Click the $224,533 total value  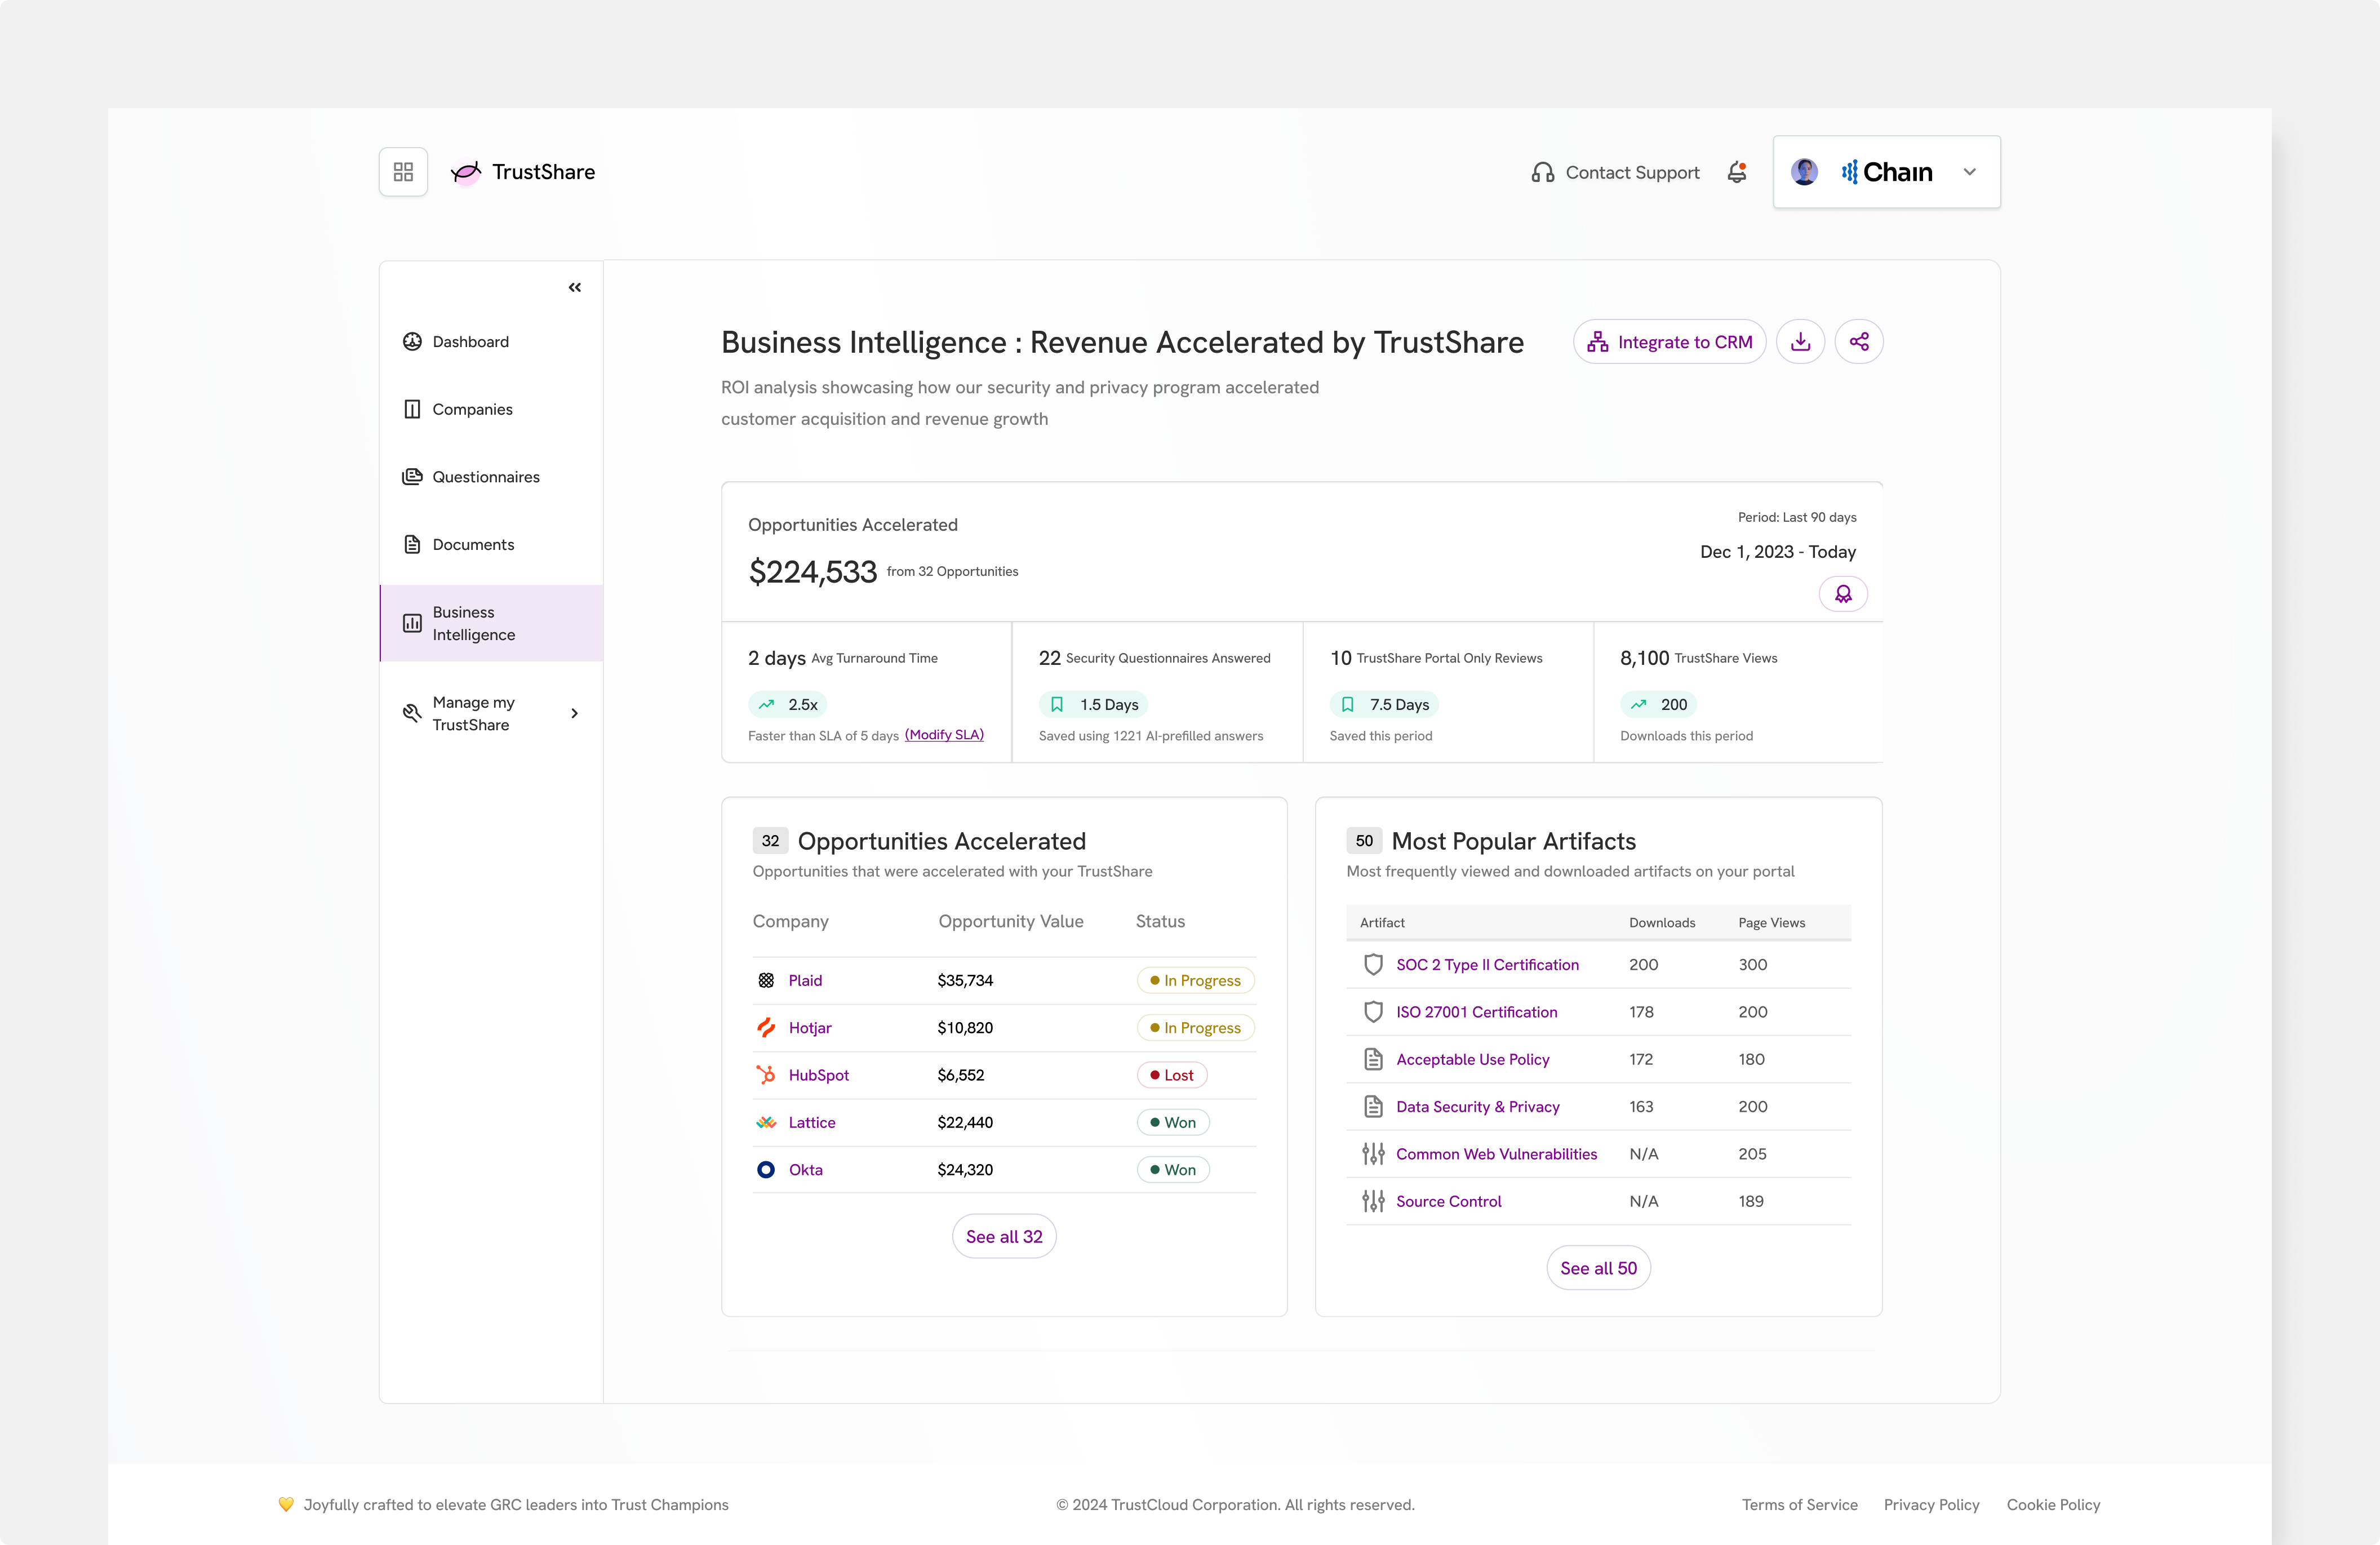click(x=812, y=572)
